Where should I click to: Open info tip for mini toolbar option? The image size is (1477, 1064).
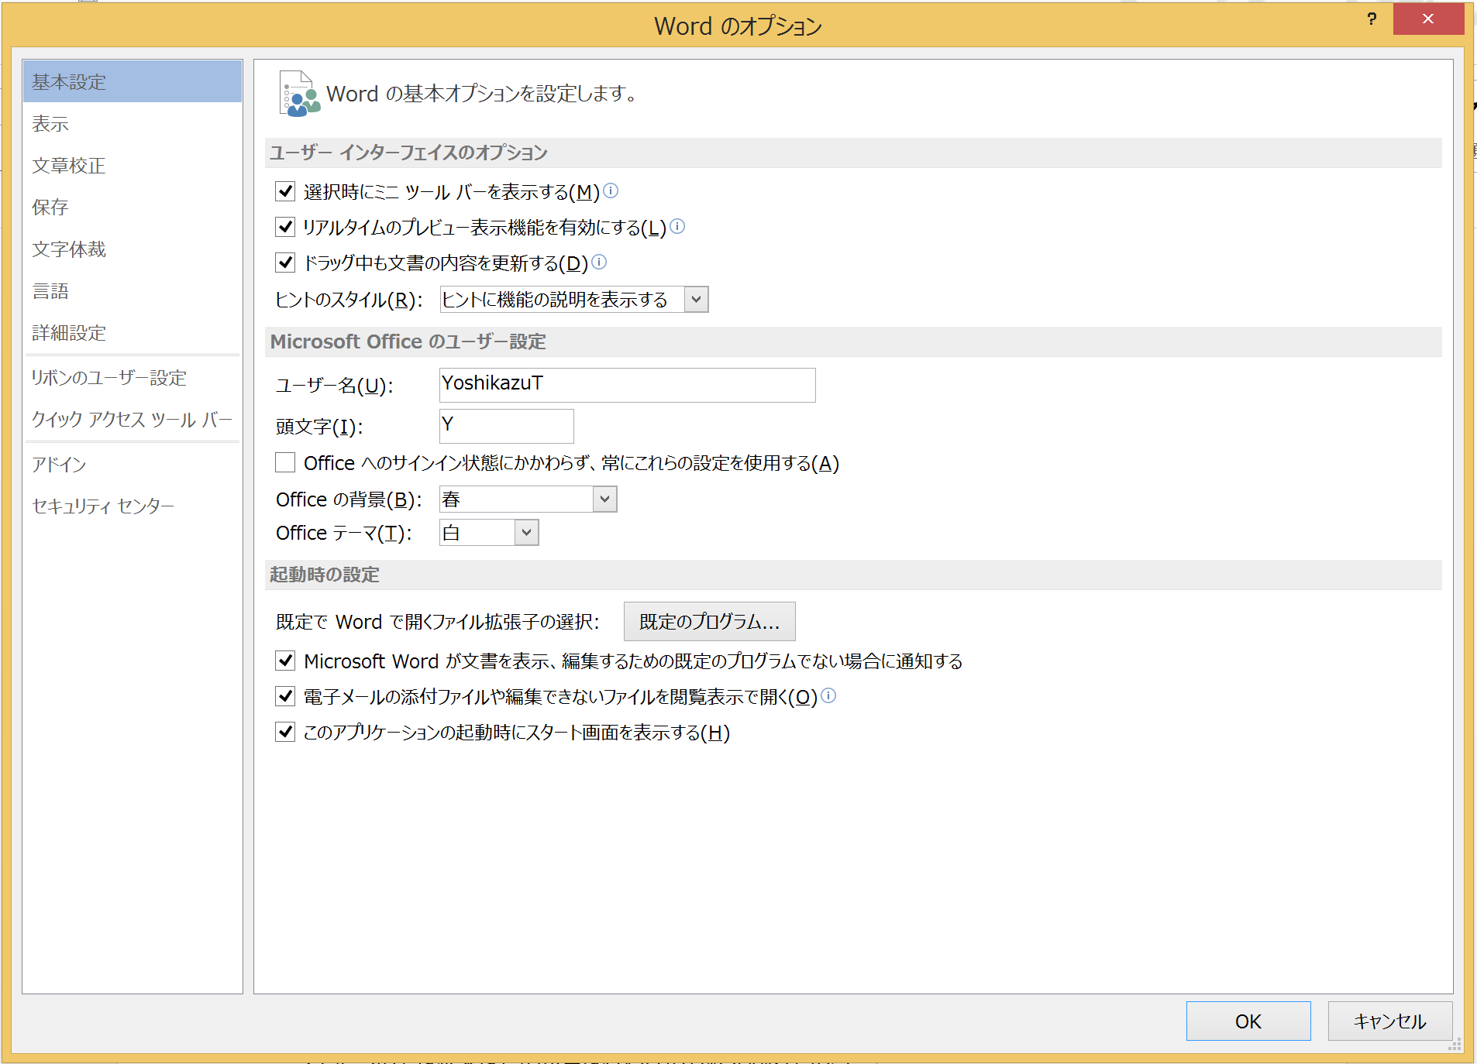pos(611,190)
